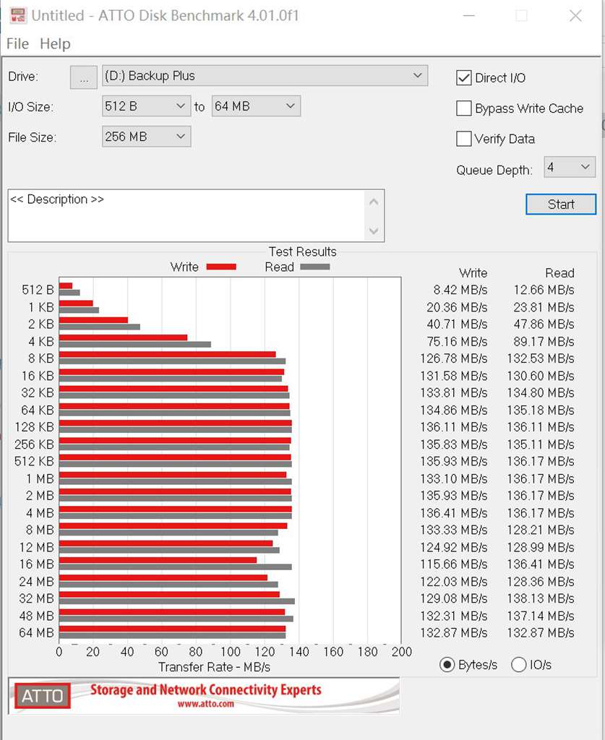Click the gray Read legend marker
Image resolution: width=605 pixels, height=740 pixels.
[316, 267]
